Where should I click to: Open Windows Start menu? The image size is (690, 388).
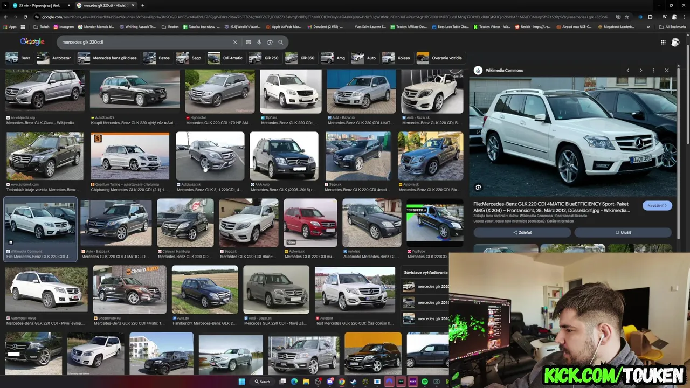(242, 382)
